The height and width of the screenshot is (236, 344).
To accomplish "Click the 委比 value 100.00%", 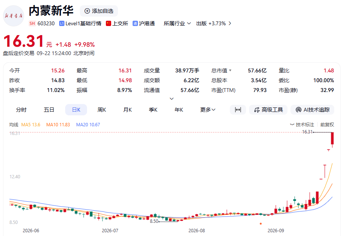I will [x=324, y=80].
